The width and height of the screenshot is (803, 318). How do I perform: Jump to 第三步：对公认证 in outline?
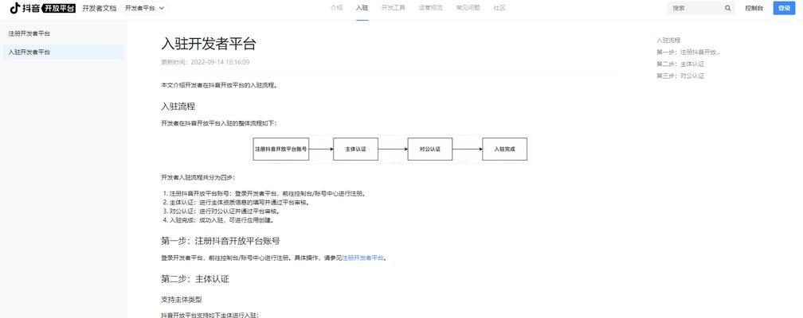(x=680, y=76)
